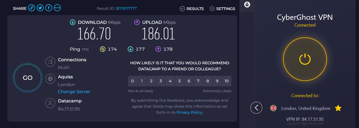Toggle the VPN power button off
The image size is (359, 128).
[305, 59]
